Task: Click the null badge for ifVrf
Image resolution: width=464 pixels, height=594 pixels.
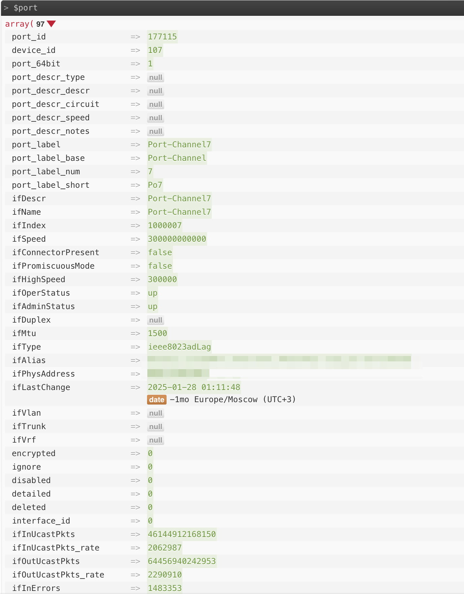Action: click(155, 440)
